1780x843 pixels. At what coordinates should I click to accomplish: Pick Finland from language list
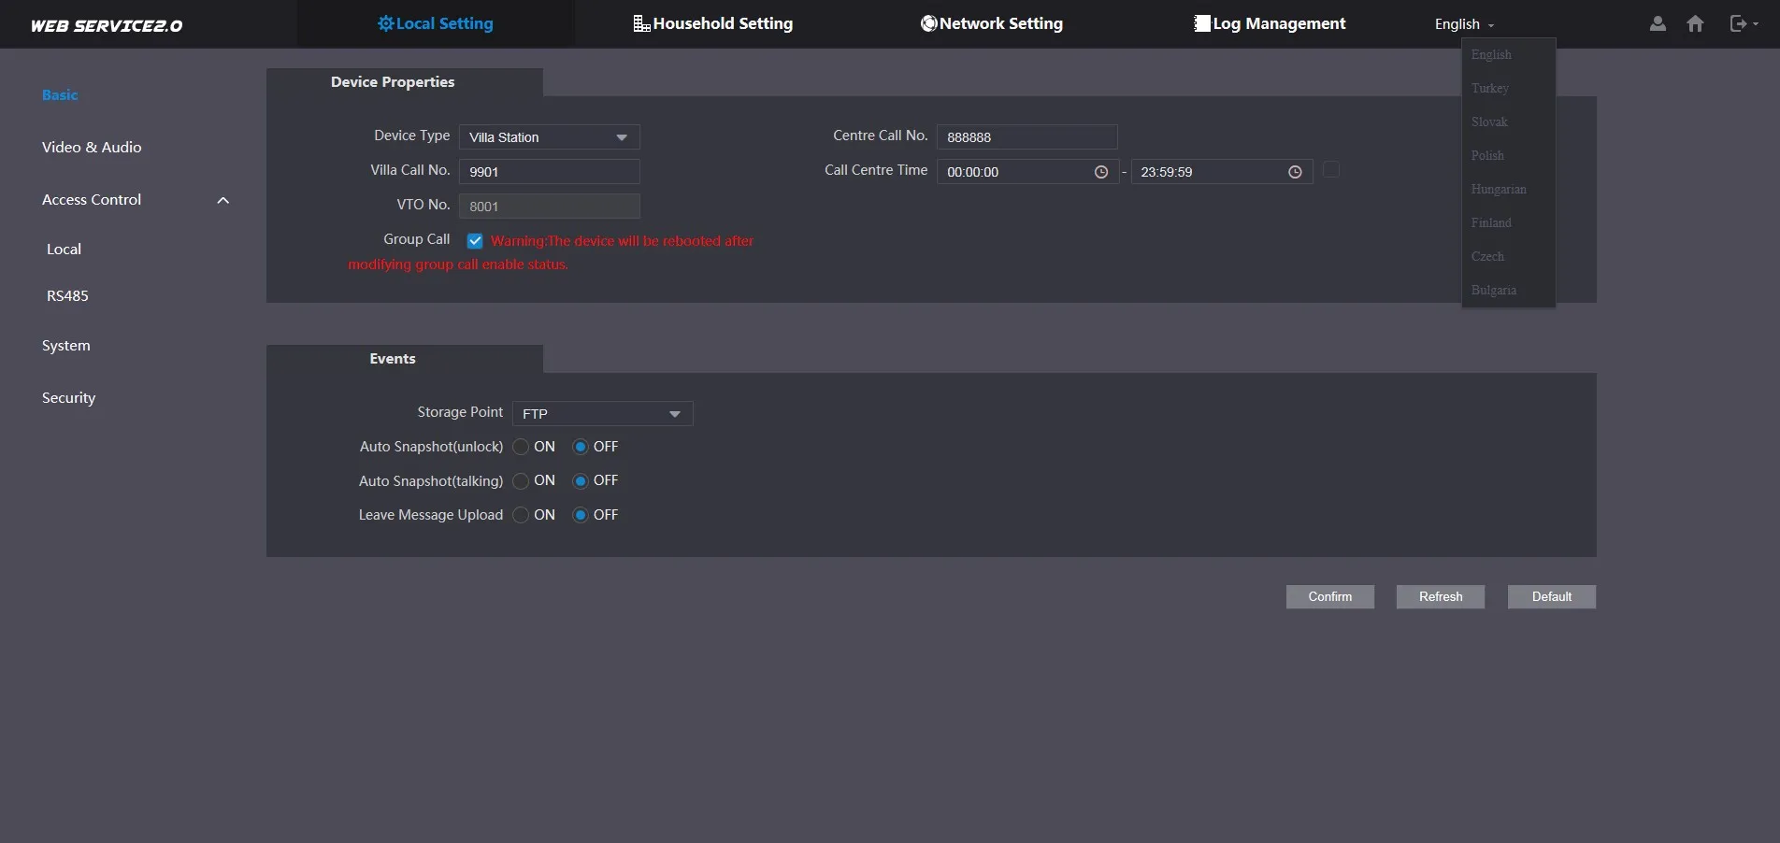tap(1508, 223)
